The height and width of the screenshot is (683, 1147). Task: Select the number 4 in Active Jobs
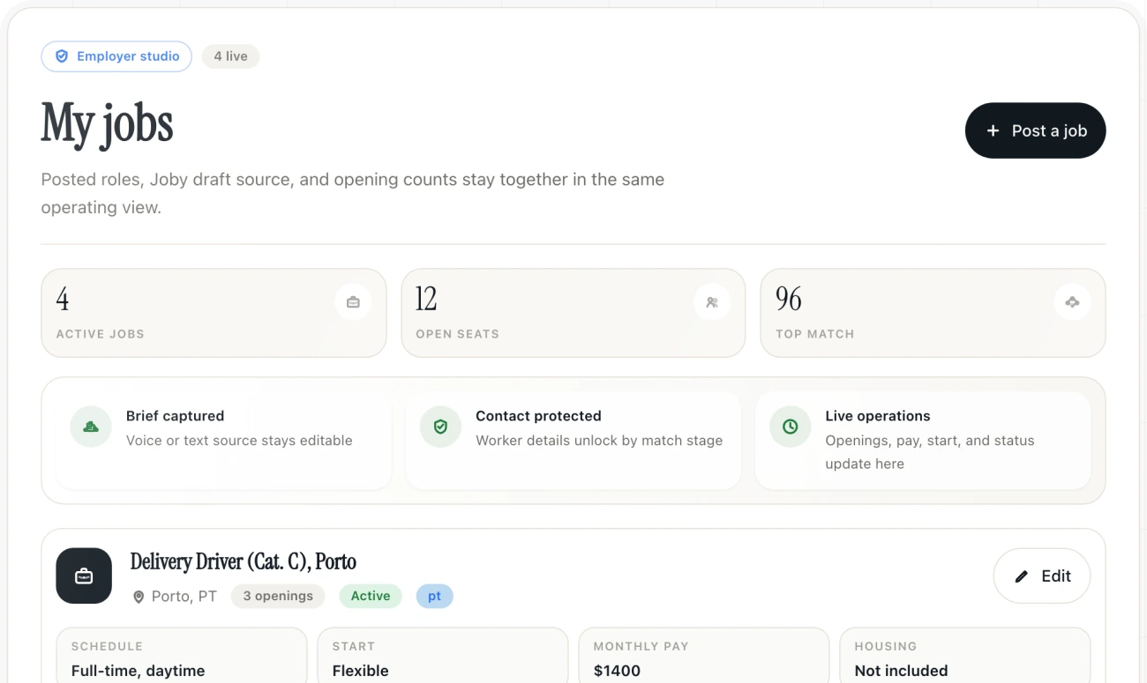click(x=63, y=300)
